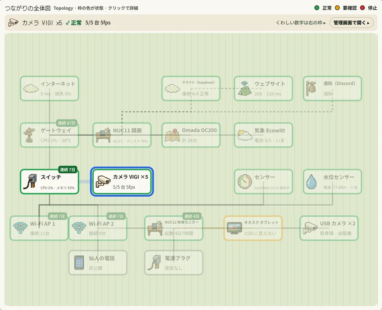Click the "駐車場 · 自販機" USB camera text
382x310 pixels.
(336, 233)
